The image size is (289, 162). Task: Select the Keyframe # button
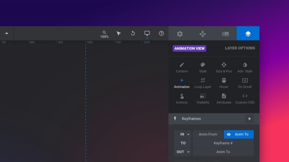pos(223,143)
